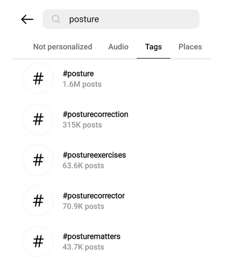Tap the hashtag icon beside #posture
225x259 pixels.
(38, 79)
